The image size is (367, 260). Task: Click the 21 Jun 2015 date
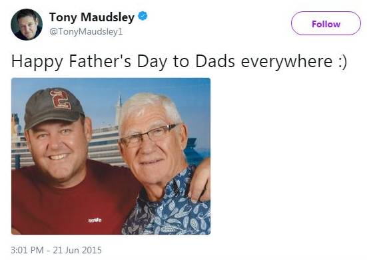point(77,250)
